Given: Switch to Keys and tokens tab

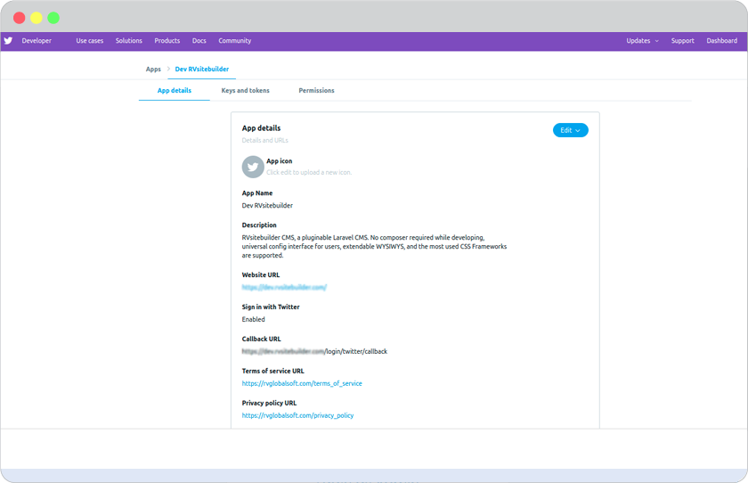Looking at the screenshot, I should pos(245,90).
